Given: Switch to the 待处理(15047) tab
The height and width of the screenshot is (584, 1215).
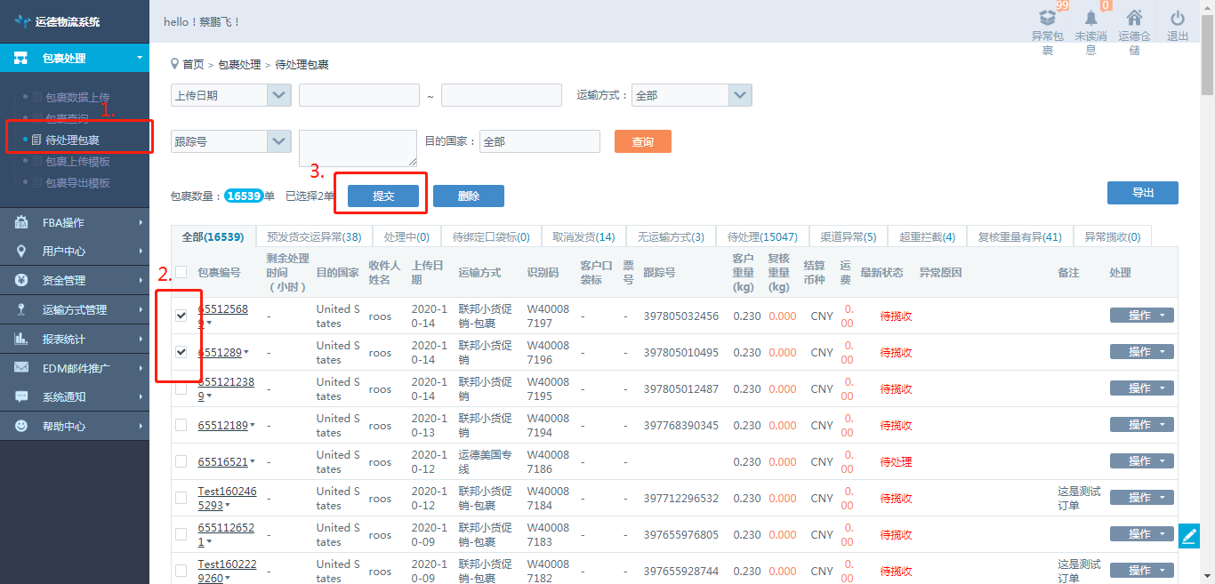Looking at the screenshot, I should [x=762, y=237].
